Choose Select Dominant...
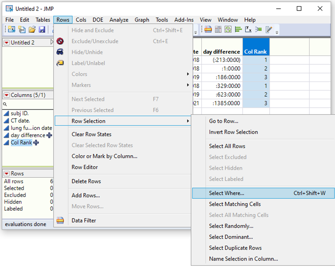This screenshot has height=268, width=335. [231, 237]
